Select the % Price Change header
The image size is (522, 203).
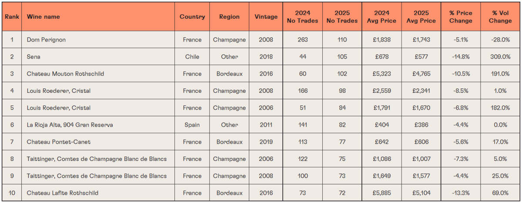click(x=461, y=16)
